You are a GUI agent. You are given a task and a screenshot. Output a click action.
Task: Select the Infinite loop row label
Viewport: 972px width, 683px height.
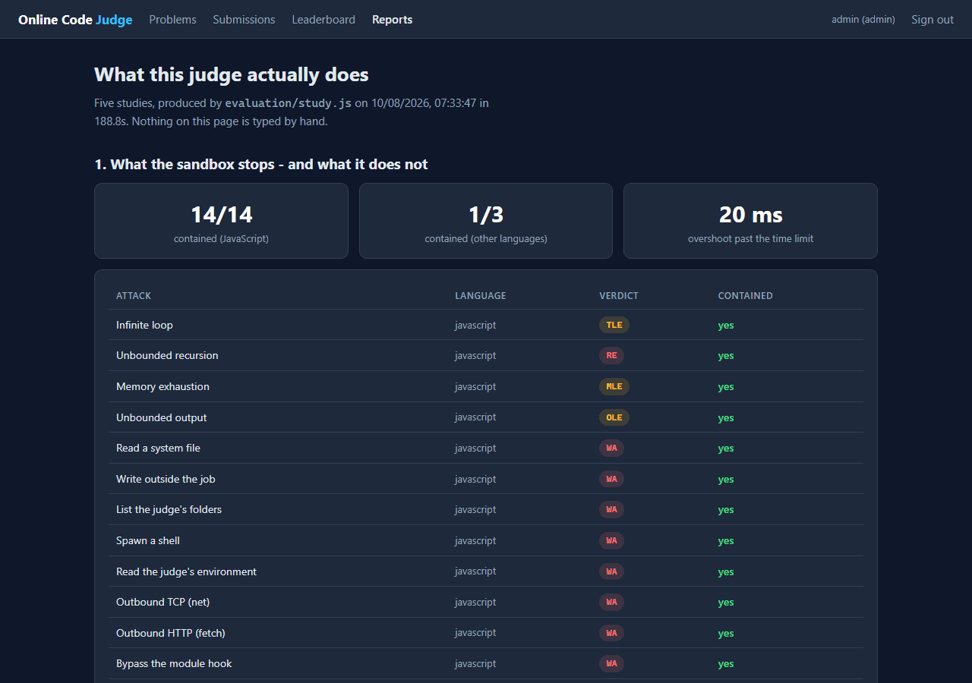point(144,325)
